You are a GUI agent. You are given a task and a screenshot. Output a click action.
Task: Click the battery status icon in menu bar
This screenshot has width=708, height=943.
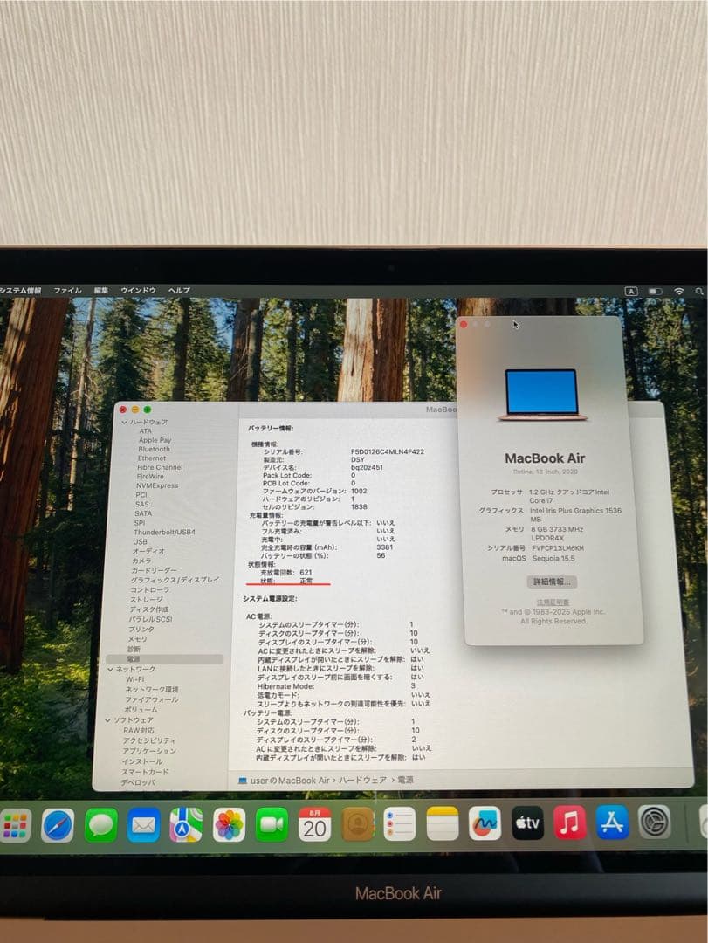655,291
